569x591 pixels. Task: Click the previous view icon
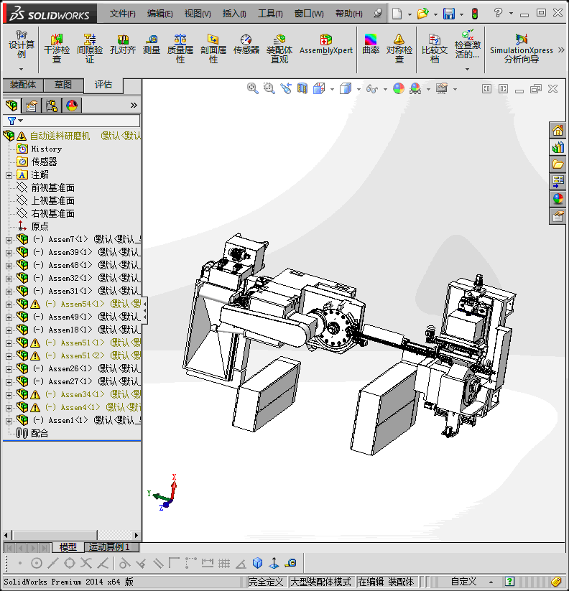[286, 88]
